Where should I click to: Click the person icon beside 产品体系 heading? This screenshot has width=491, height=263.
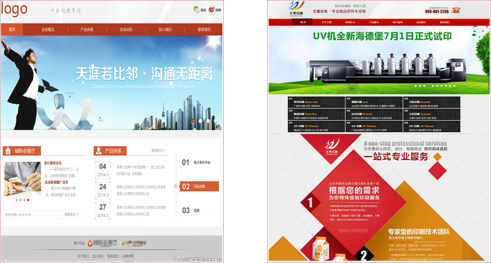tap(99, 151)
